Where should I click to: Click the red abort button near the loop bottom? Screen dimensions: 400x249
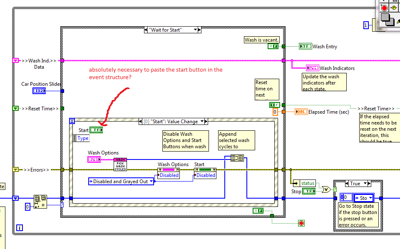tap(301, 223)
